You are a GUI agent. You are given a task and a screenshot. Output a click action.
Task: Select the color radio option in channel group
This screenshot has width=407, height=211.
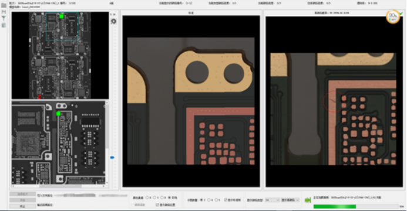(x=169, y=198)
